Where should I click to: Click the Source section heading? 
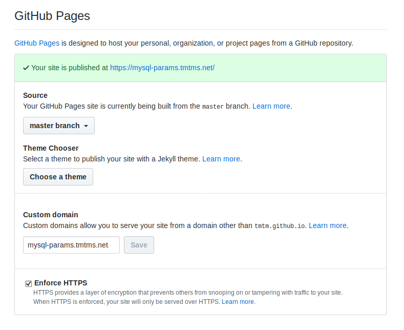point(35,95)
